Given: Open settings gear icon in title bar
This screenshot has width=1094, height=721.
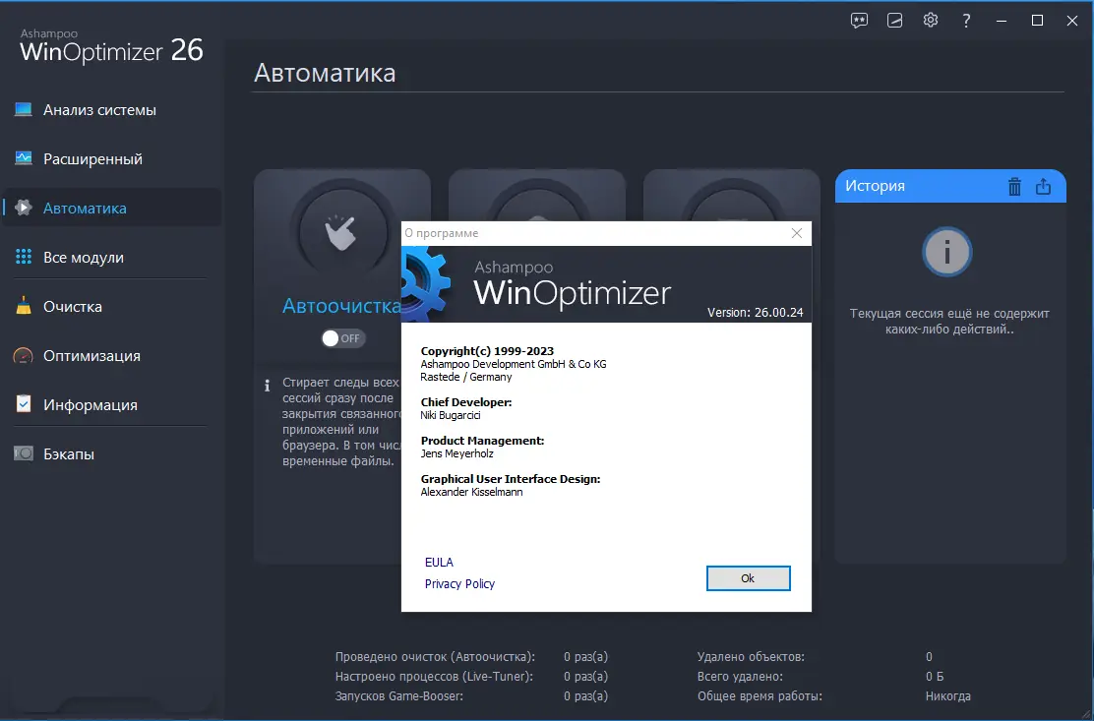Looking at the screenshot, I should pos(930,21).
